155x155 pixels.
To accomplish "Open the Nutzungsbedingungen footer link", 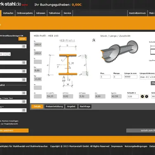I will pos(136,146).
